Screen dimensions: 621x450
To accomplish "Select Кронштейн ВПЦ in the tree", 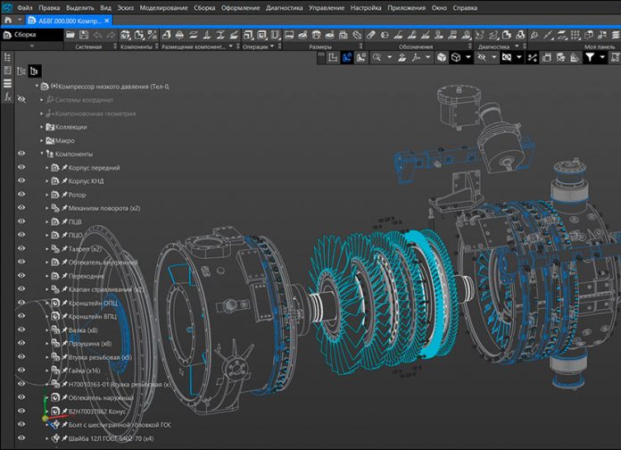I will point(92,316).
